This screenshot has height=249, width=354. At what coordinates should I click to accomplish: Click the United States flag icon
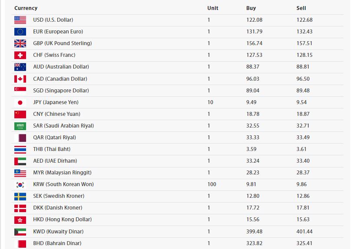[20, 20]
